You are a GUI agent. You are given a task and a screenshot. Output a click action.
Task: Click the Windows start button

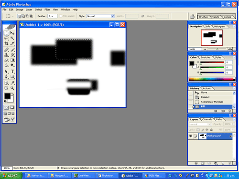coord(11,176)
